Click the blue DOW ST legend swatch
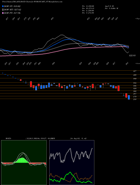 3,6
